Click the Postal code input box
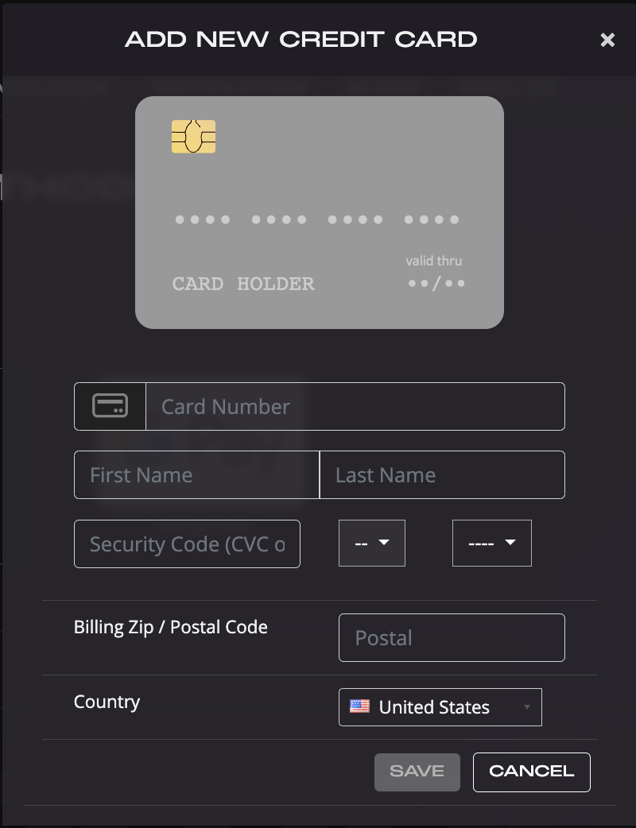 451,637
